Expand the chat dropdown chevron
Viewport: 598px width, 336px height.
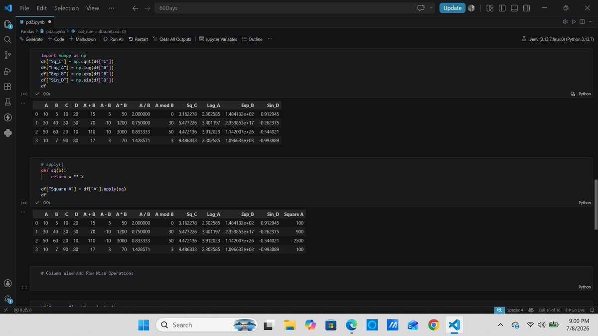pos(431,8)
